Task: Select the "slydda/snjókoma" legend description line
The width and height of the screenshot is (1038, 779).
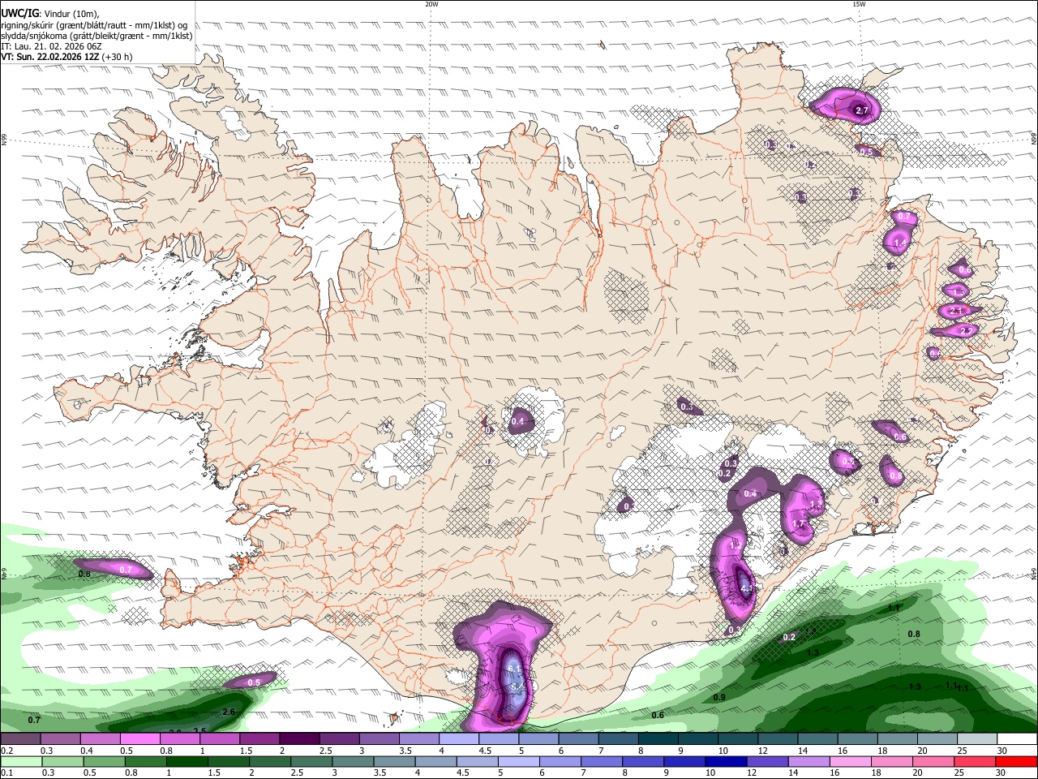Action: [97, 36]
